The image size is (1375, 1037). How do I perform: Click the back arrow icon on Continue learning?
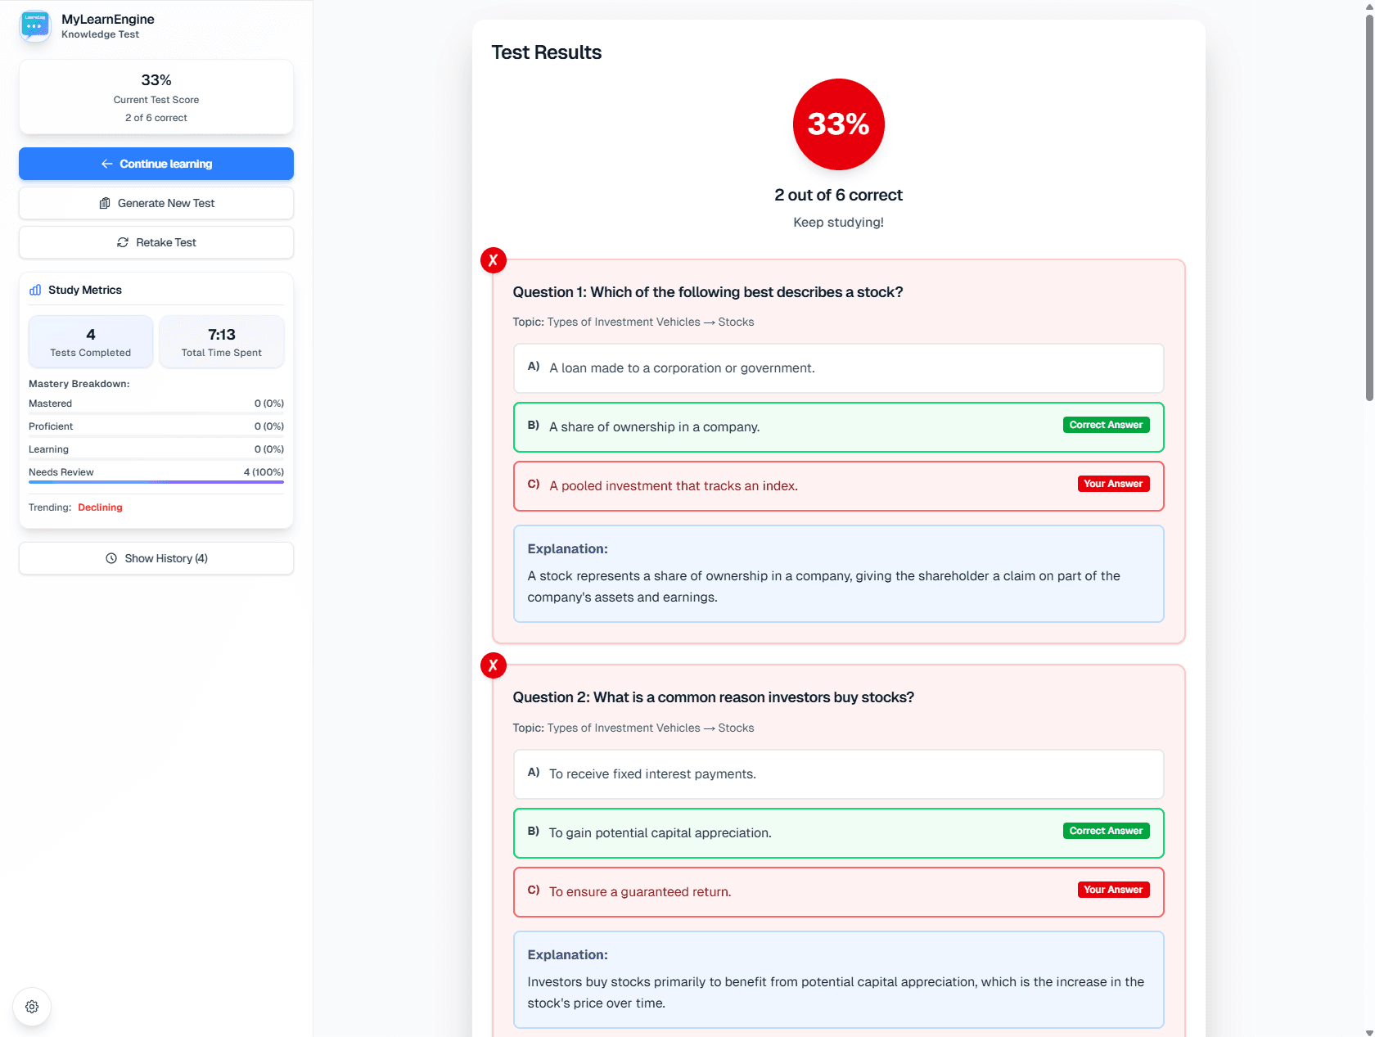[x=106, y=164]
